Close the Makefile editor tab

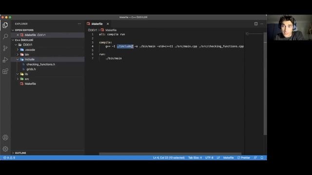click(x=108, y=24)
